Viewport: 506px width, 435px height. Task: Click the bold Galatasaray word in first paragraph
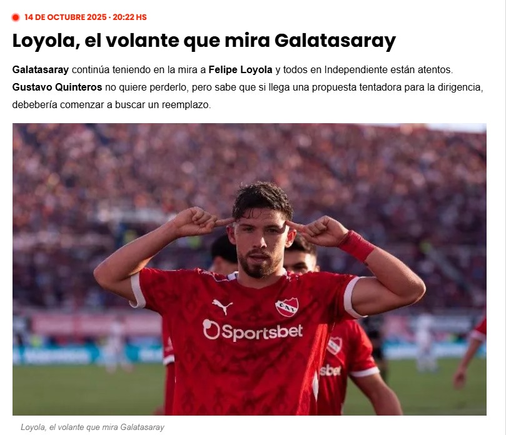[x=40, y=69]
